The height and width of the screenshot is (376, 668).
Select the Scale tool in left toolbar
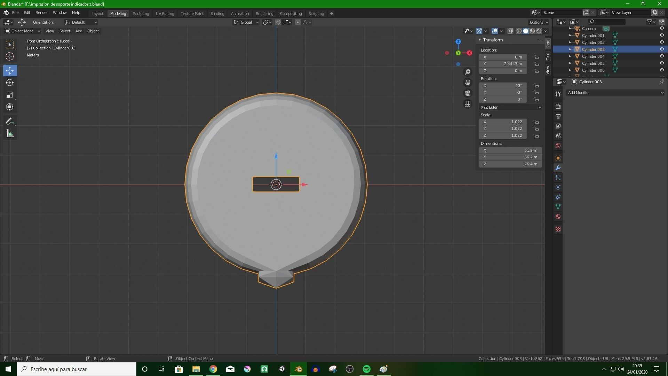[x=10, y=95]
